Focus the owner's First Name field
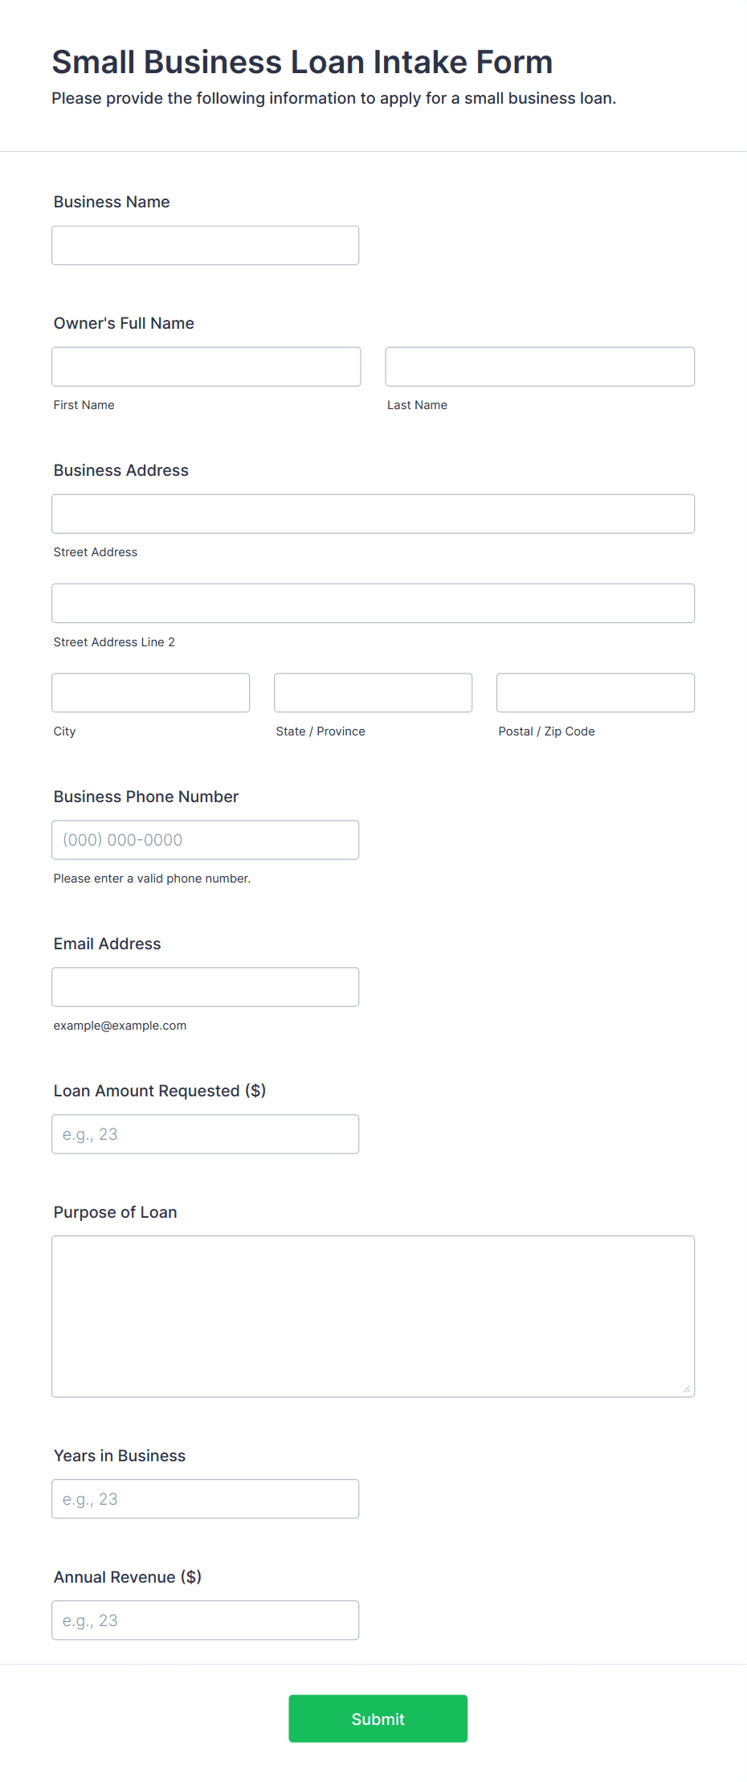Image resolution: width=747 pixels, height=1782 pixels. [x=206, y=367]
